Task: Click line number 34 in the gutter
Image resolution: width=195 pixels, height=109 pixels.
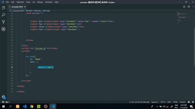Action: tap(12, 67)
